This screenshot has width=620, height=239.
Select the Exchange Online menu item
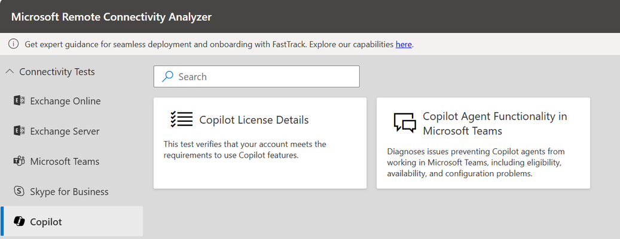point(72,101)
